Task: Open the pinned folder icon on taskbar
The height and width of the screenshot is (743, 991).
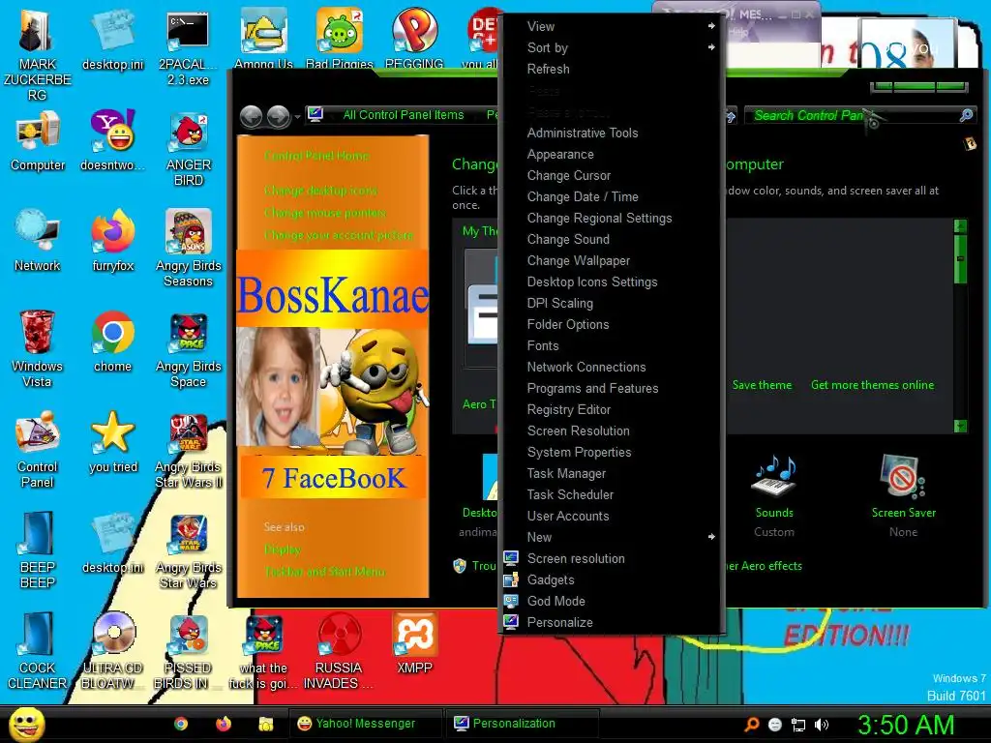Action: [x=265, y=724]
